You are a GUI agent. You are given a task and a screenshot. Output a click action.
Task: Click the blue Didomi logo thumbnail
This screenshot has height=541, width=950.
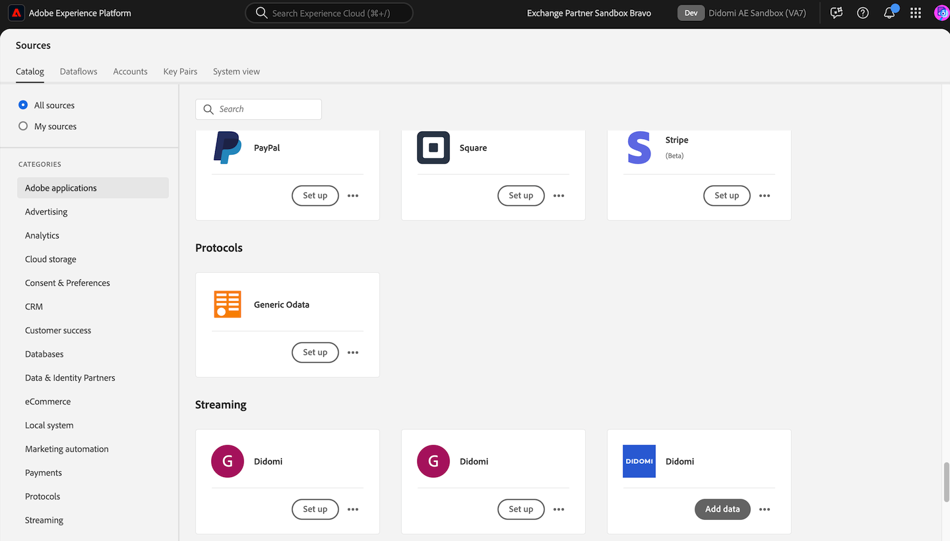click(639, 461)
